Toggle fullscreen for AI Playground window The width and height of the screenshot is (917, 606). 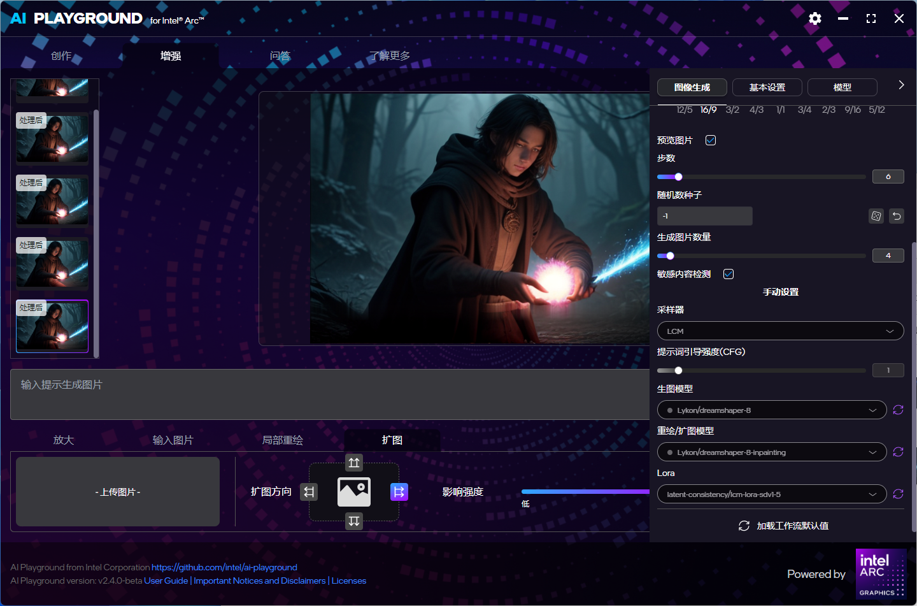(871, 18)
